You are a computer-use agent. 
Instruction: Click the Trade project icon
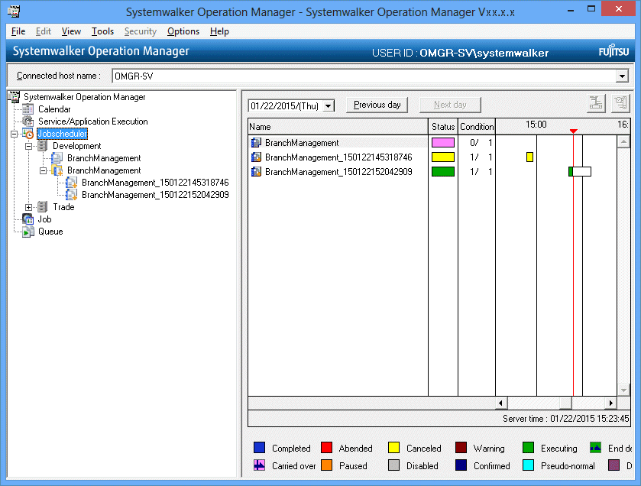[43, 207]
